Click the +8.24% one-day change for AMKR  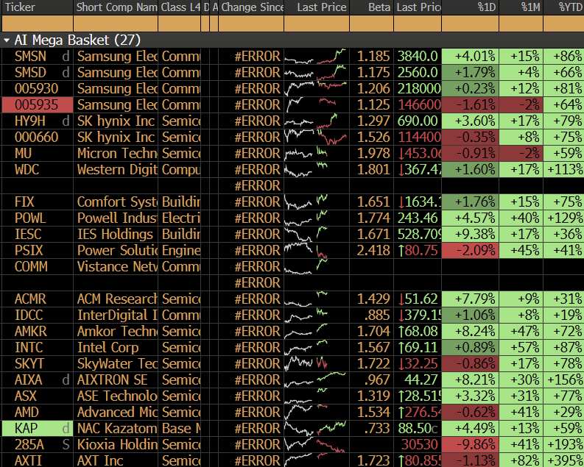pyautogui.click(x=470, y=331)
